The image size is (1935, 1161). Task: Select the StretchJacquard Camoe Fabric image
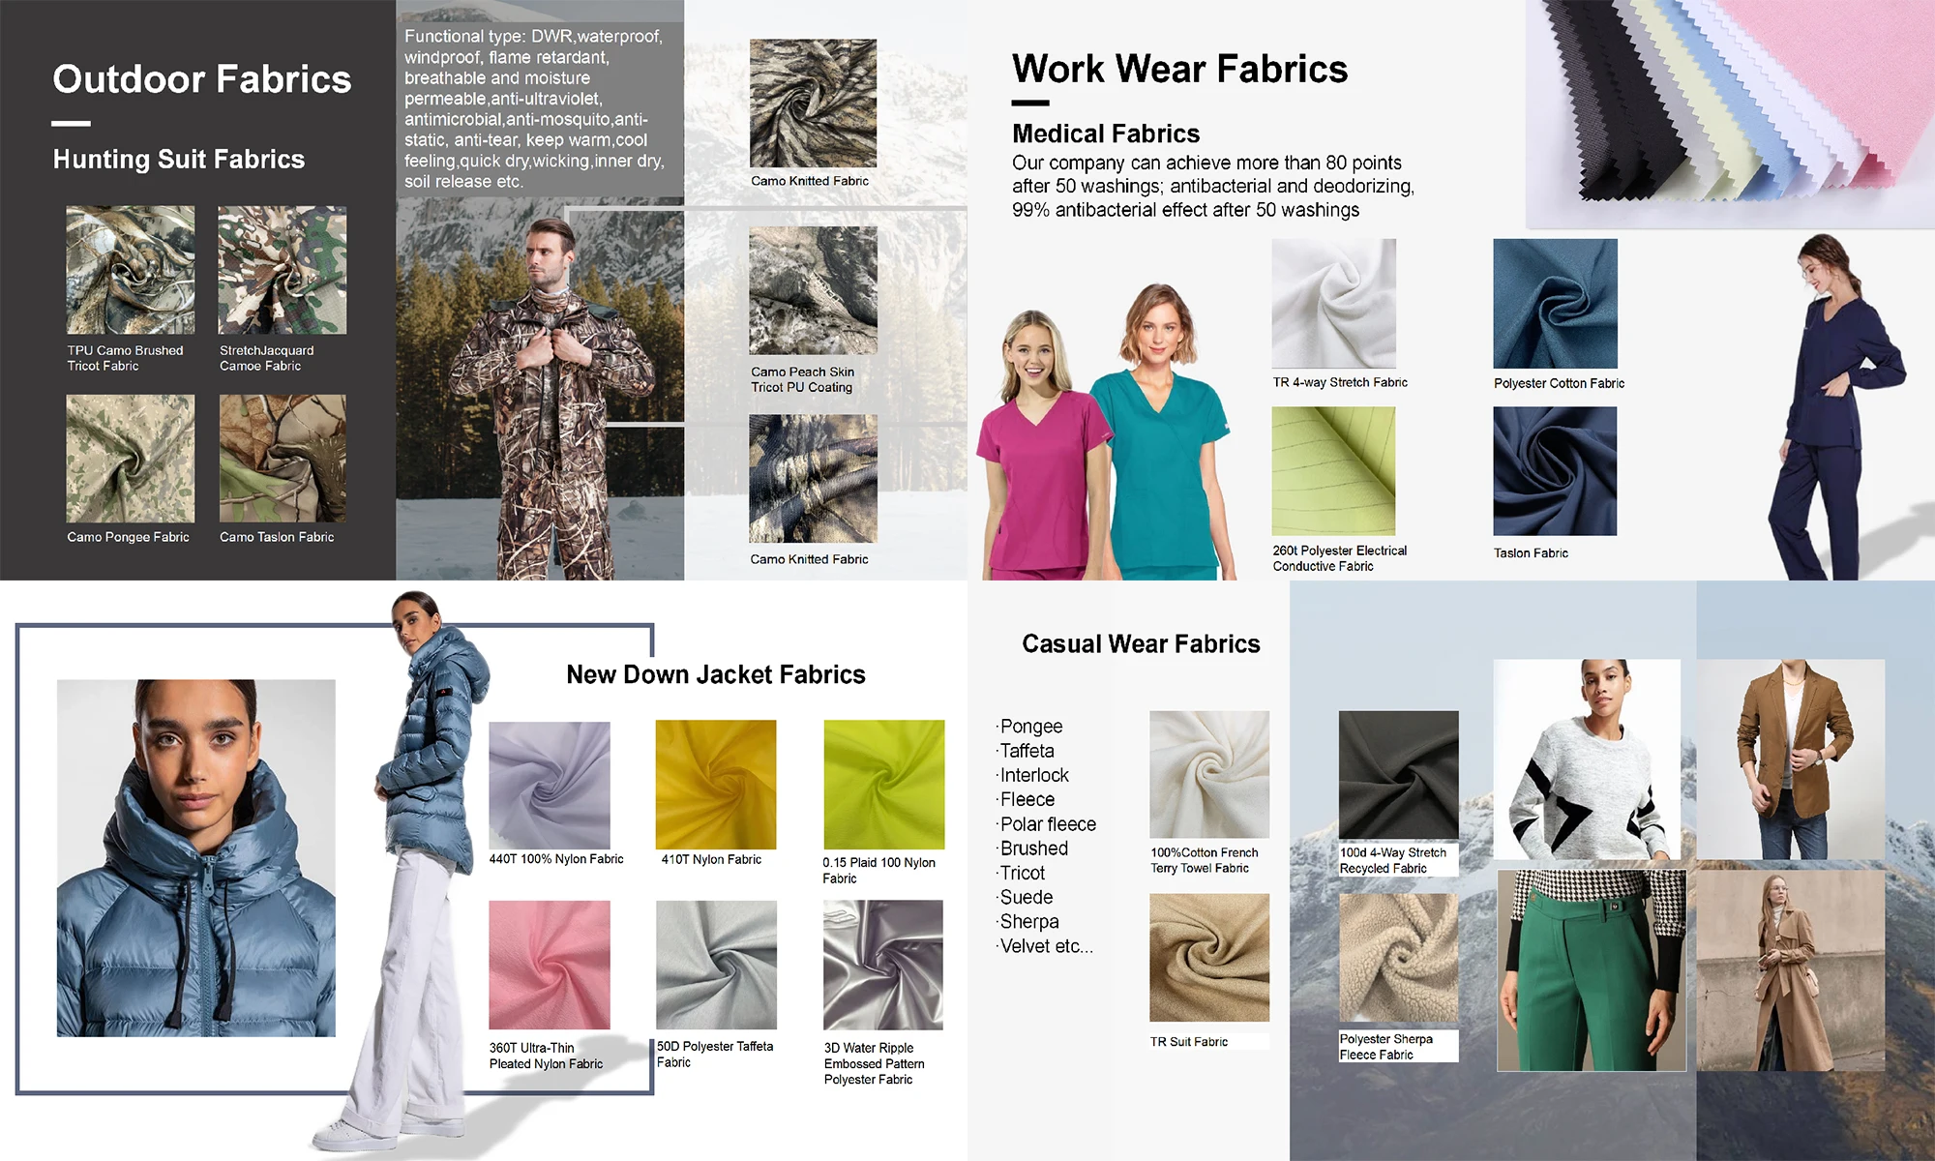(282, 270)
